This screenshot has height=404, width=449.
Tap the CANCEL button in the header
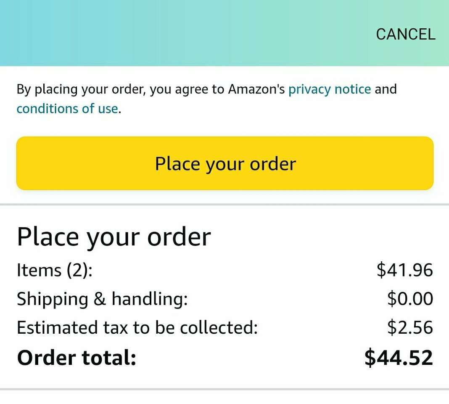tap(405, 34)
